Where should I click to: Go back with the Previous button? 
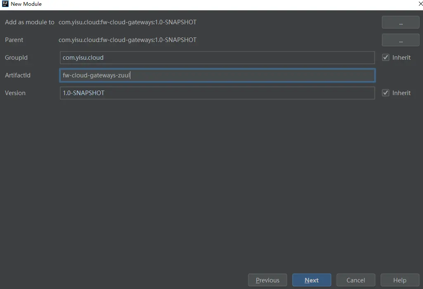point(267,280)
